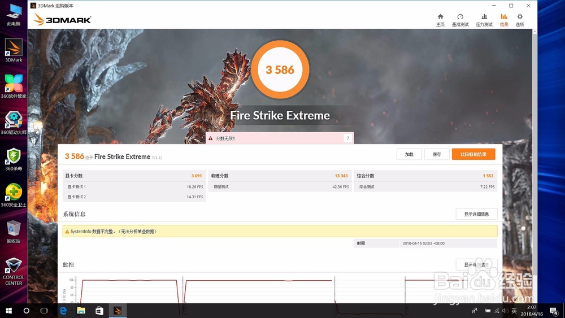
Task: Open This PC (此电脑) desktop icon
Action: [14, 15]
